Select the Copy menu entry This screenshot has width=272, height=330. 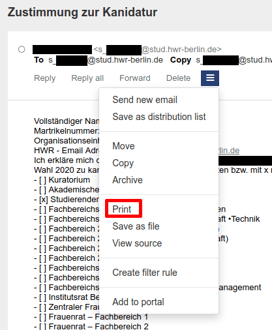123,163
